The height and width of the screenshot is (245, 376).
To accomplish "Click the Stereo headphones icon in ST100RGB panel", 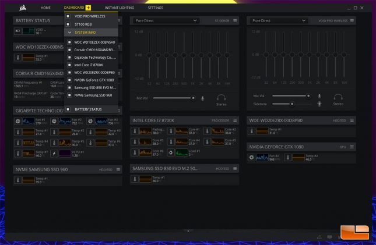I will coord(221,98).
